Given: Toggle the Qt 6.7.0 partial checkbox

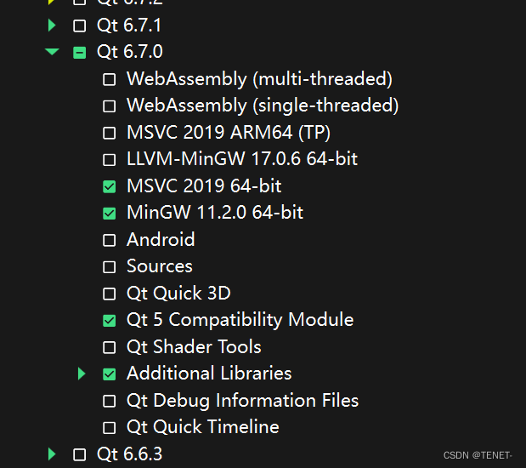Looking at the screenshot, I should tap(80, 53).
